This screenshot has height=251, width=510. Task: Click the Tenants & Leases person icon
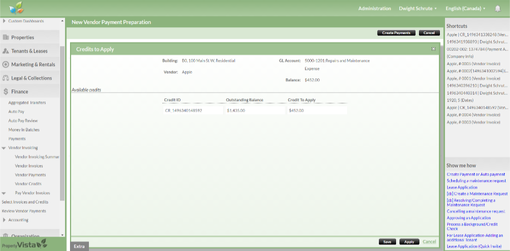pos(6,51)
